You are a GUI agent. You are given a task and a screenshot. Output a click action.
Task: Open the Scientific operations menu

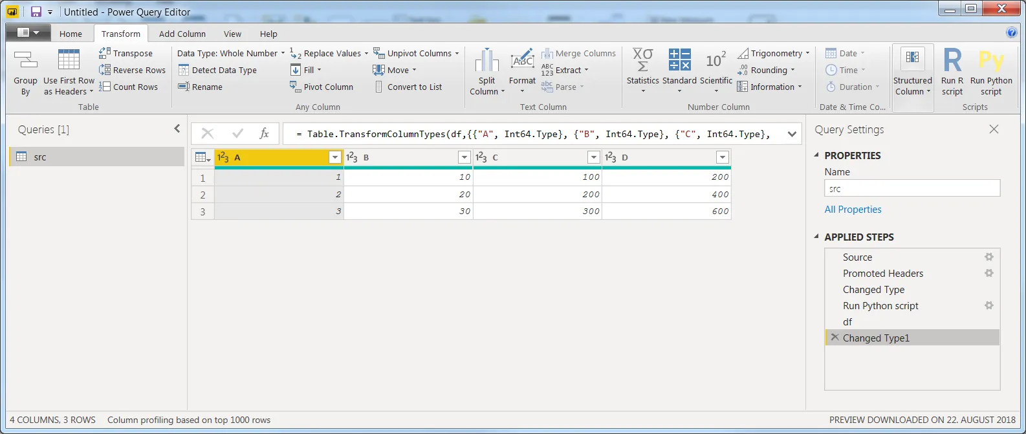(x=716, y=72)
